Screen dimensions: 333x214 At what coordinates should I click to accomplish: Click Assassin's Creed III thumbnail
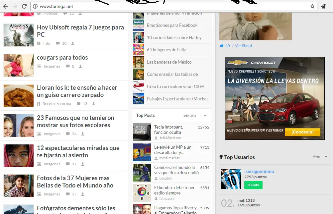[x=19, y=35]
